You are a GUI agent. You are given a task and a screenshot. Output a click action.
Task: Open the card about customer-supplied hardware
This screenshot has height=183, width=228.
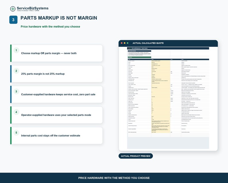(x=56, y=95)
